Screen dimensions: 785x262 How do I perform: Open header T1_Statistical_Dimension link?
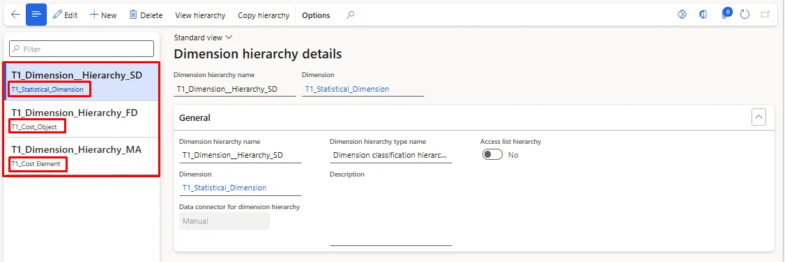click(x=347, y=90)
